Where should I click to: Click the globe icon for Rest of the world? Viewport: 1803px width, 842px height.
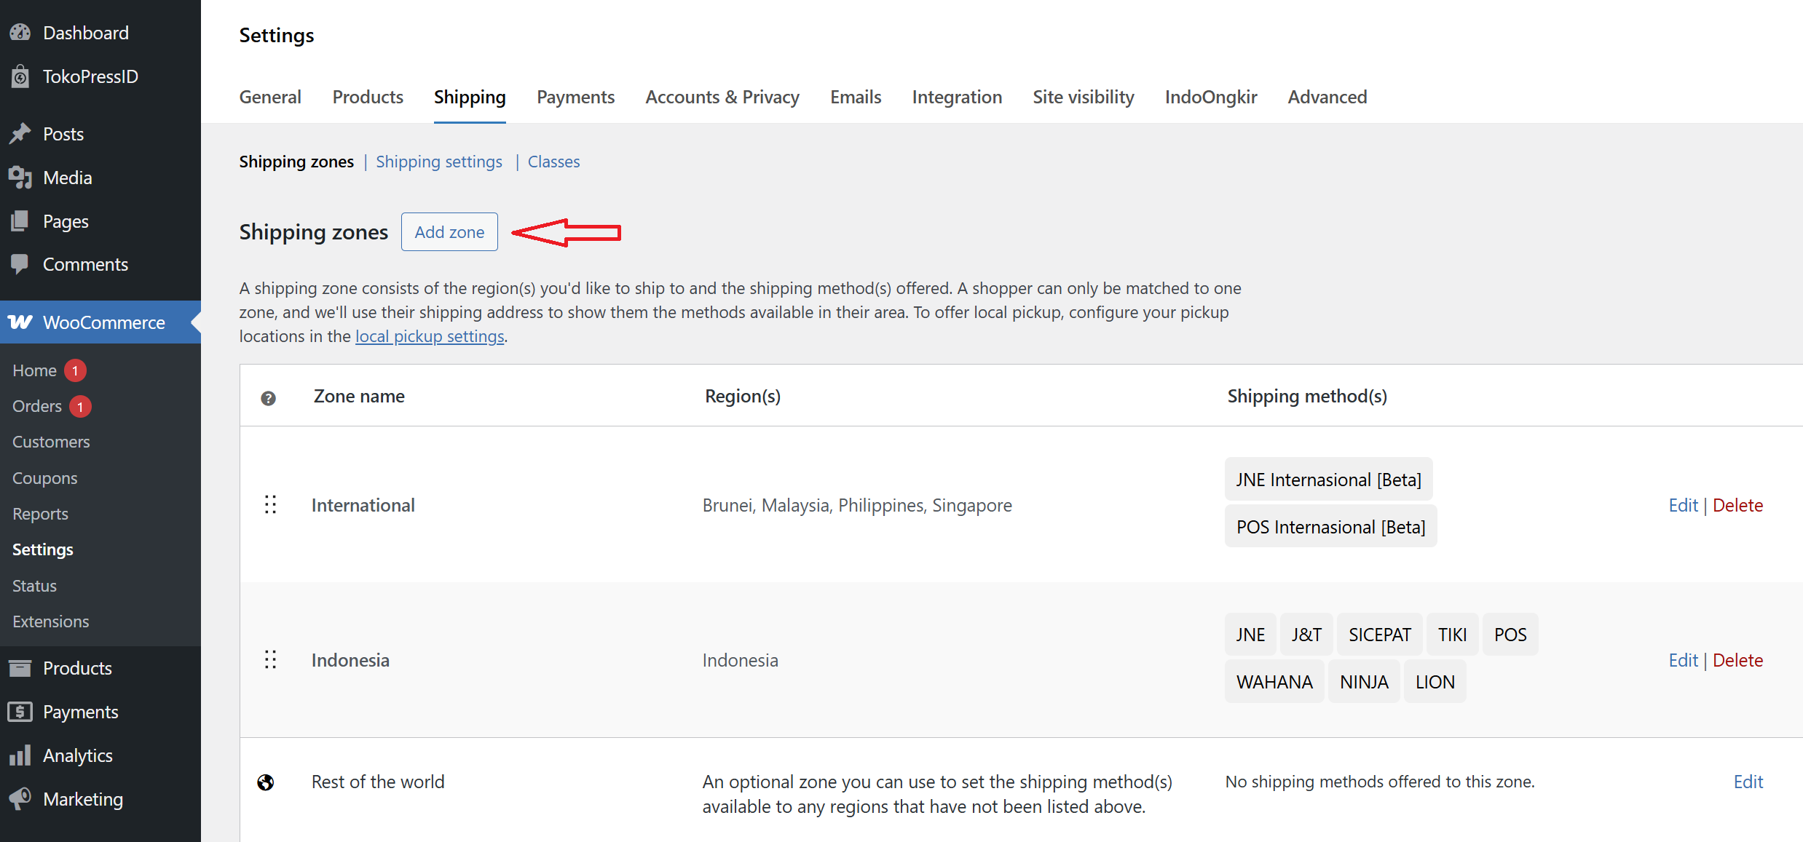pos(266,782)
